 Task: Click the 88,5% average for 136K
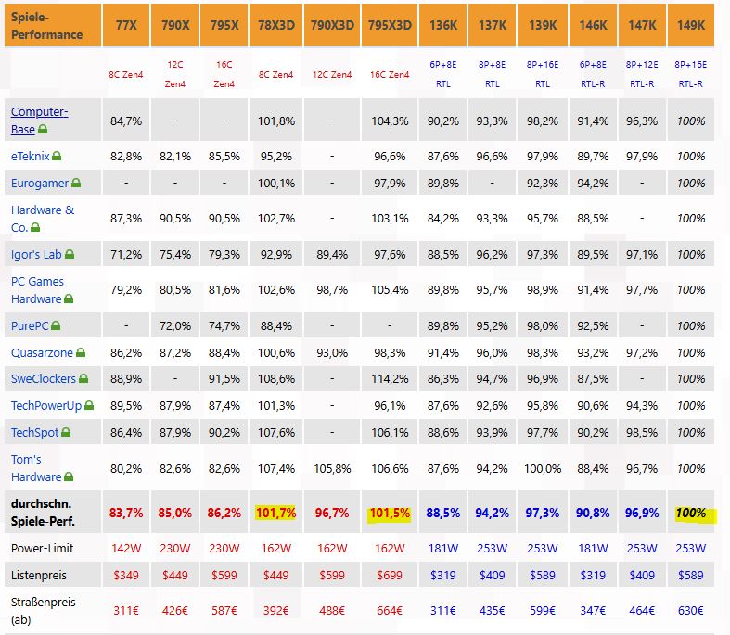(443, 514)
